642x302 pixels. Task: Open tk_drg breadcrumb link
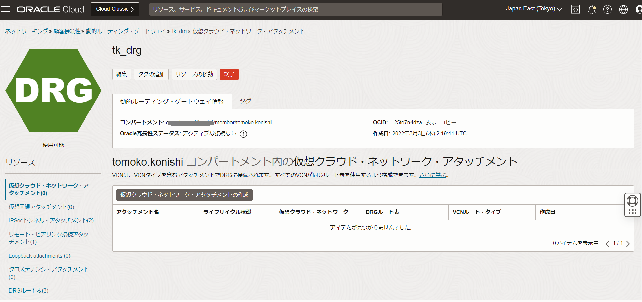click(x=179, y=31)
